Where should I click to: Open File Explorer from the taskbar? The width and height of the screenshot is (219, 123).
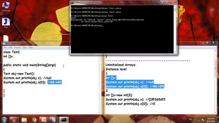[24, 120]
